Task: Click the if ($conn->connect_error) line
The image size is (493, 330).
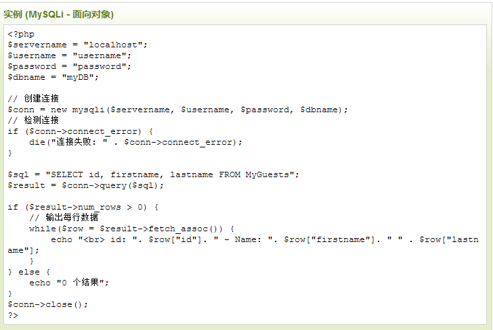Action: [x=80, y=132]
